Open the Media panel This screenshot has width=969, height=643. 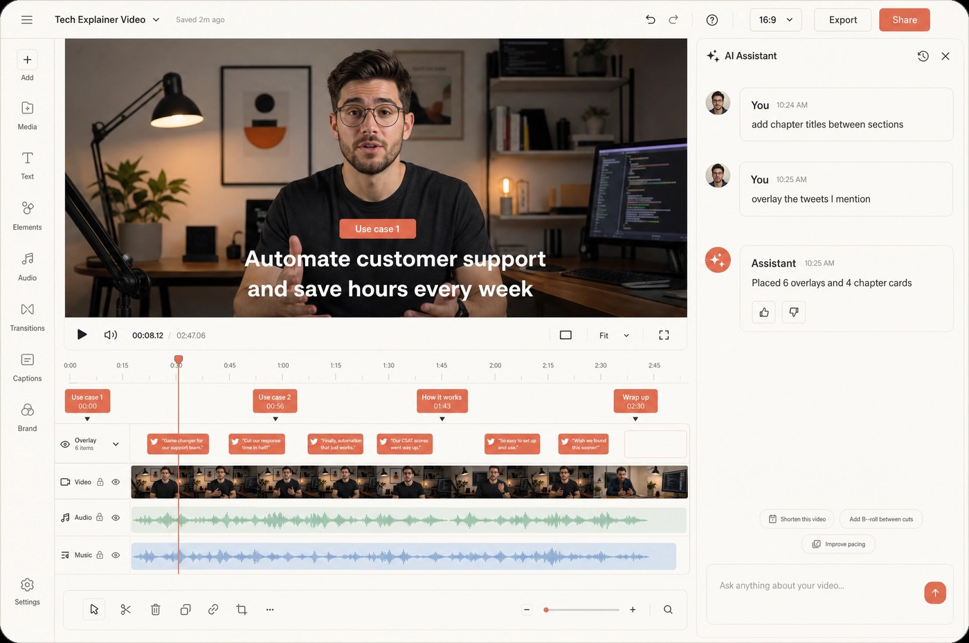pyautogui.click(x=27, y=115)
